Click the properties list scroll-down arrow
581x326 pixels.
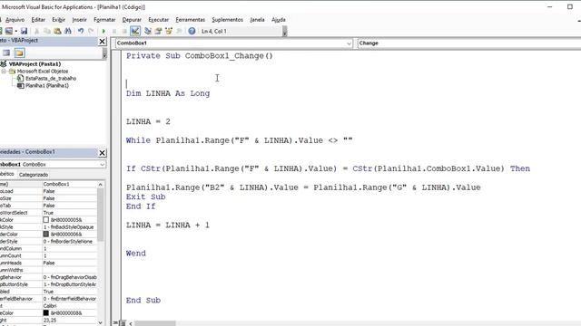(x=101, y=322)
